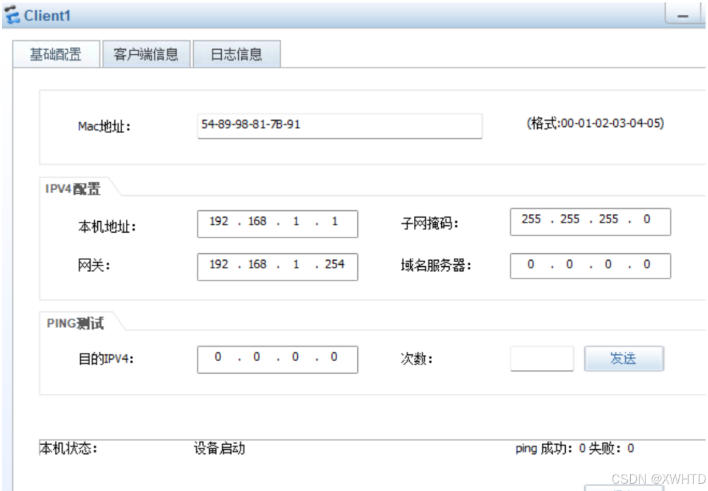Screen dimensions: 708x491
Task: Click the 子网掩码 label
Action: [x=430, y=223]
